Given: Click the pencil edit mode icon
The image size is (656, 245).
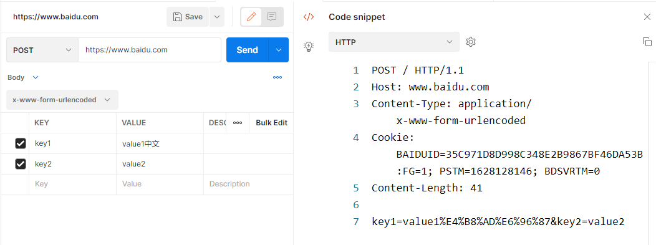Looking at the screenshot, I should click(251, 17).
